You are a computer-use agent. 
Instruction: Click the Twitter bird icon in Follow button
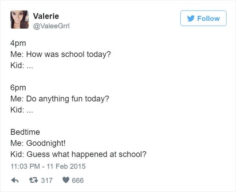click(190, 19)
